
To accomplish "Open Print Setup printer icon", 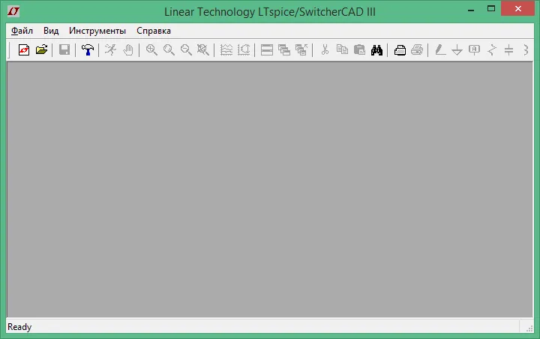I will [400, 50].
